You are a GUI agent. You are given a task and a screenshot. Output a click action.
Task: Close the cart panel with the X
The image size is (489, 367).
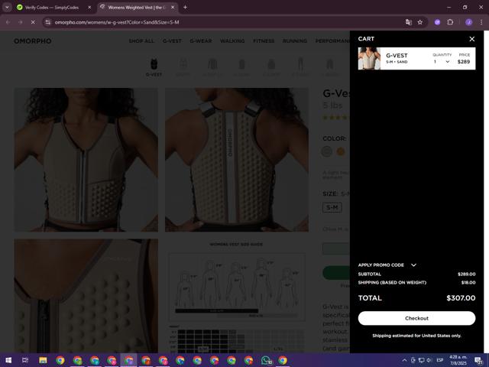point(472,39)
